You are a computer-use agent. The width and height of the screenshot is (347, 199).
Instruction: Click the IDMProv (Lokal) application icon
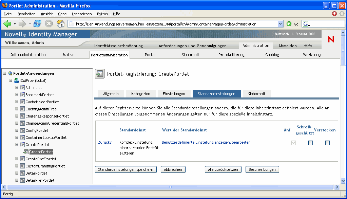16,80
